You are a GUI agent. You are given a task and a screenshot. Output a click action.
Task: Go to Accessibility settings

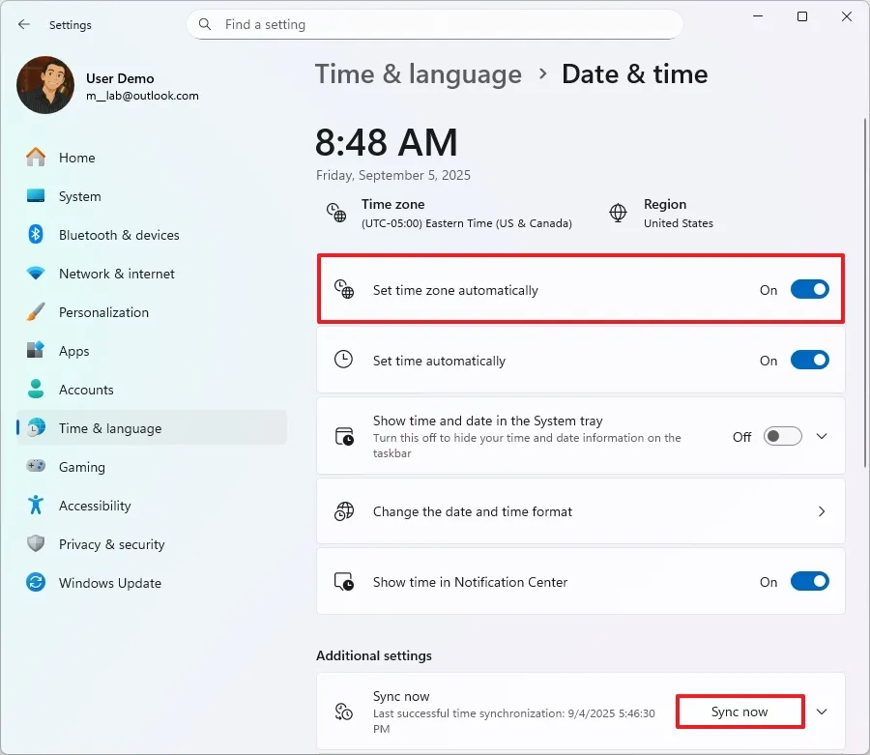94,506
